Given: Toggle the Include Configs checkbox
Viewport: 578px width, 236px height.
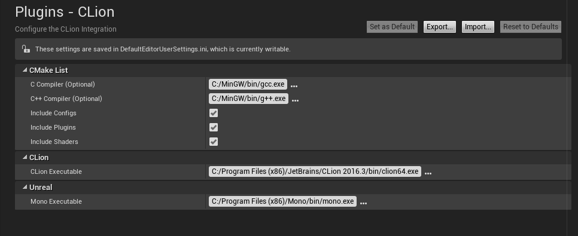Looking at the screenshot, I should 214,113.
